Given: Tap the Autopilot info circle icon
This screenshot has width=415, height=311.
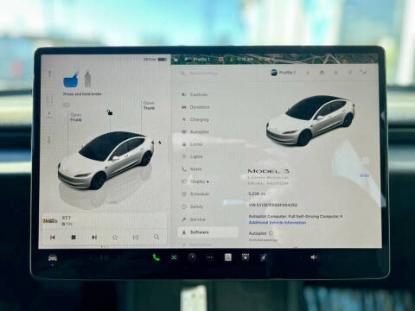Looking at the screenshot, I should point(271,233).
